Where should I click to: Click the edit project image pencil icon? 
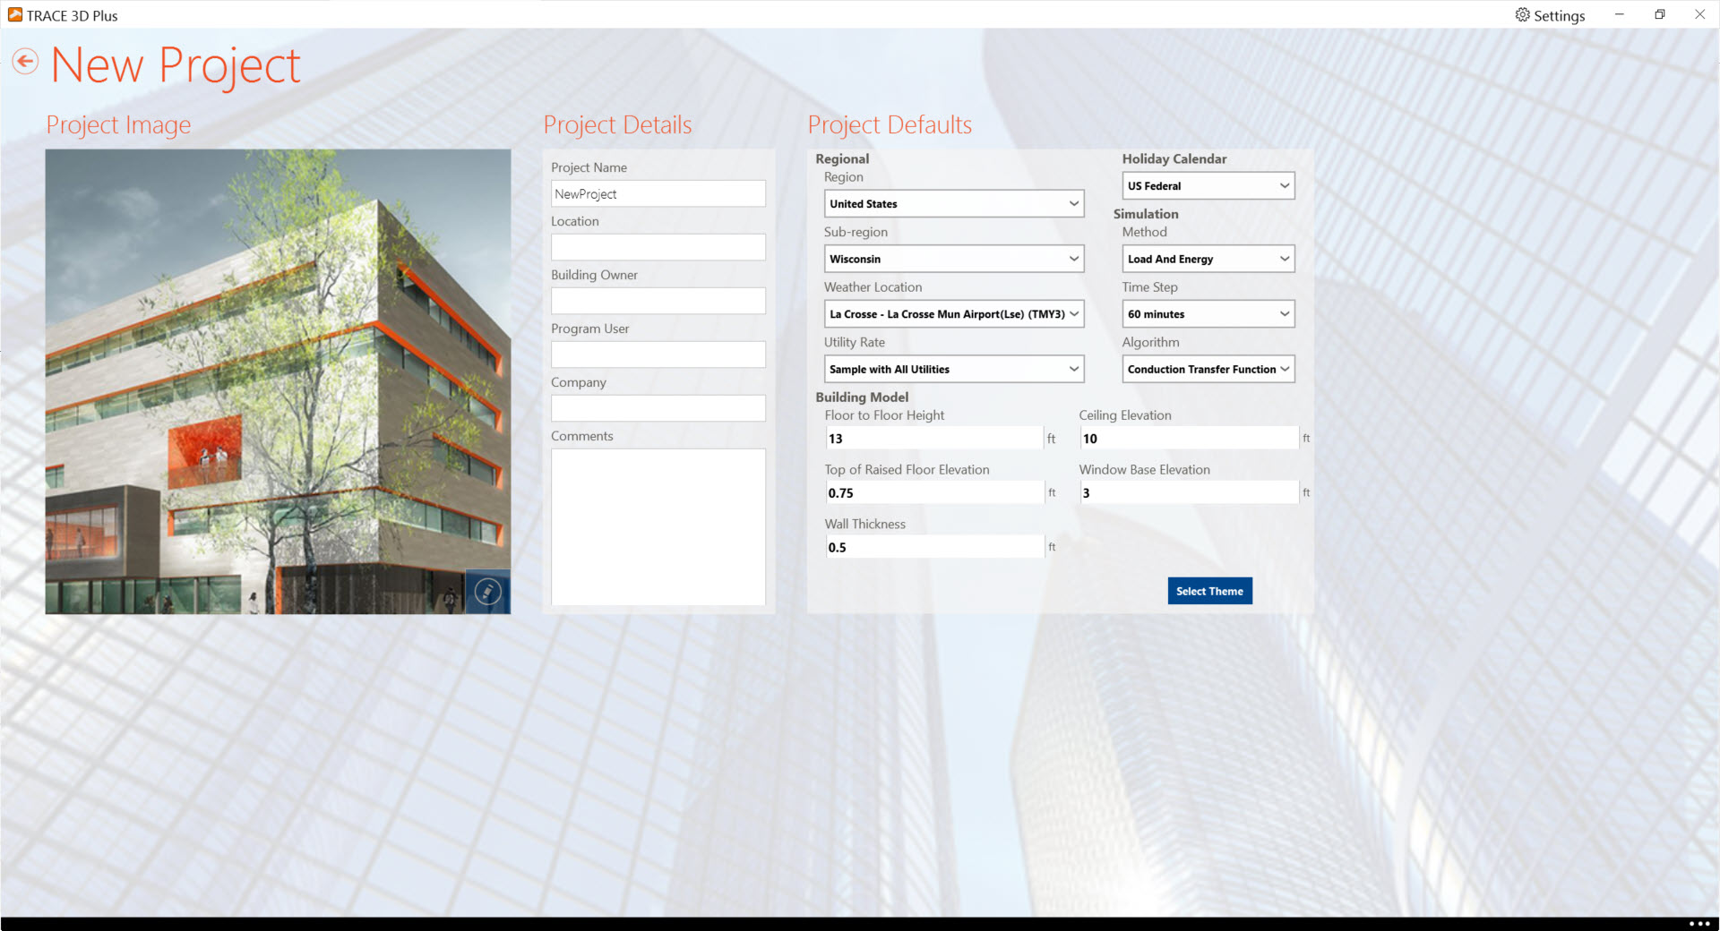point(487,592)
